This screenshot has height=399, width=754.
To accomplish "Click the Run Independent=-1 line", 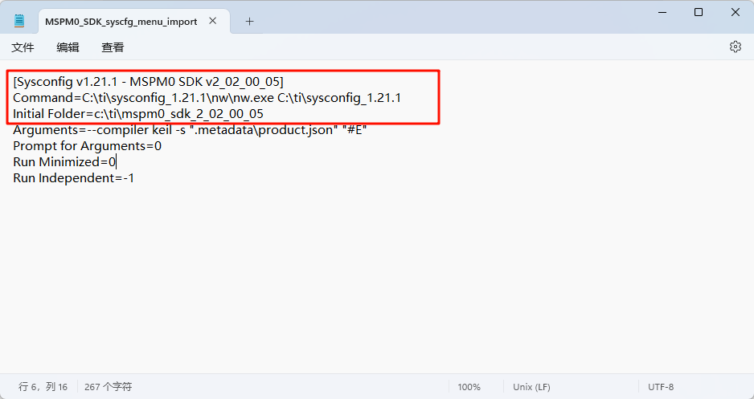I will (x=74, y=178).
